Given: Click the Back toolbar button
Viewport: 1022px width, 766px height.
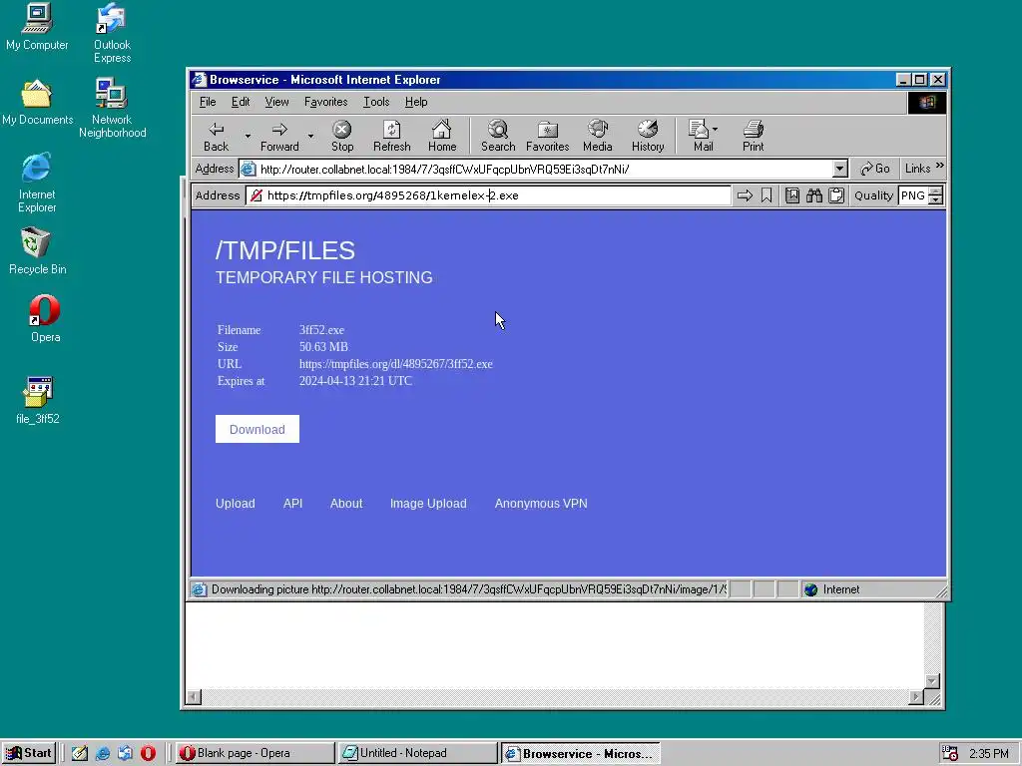Looking at the screenshot, I should (x=216, y=136).
